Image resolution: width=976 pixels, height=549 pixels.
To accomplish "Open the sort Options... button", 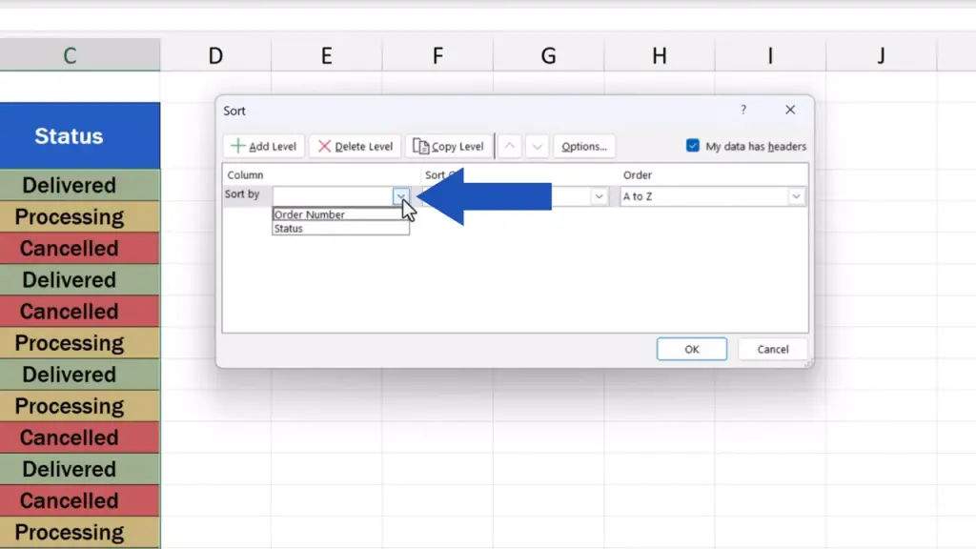I will click(584, 147).
